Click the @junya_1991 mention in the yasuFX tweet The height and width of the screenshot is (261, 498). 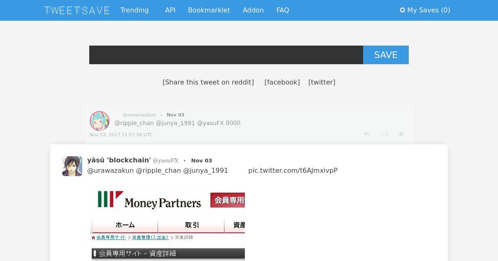click(x=206, y=170)
